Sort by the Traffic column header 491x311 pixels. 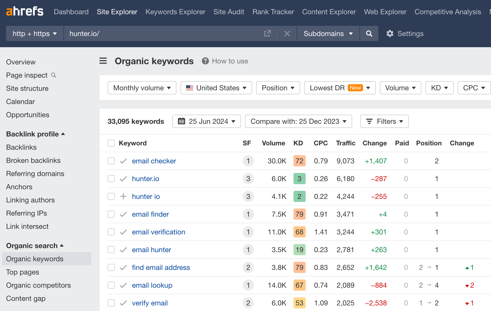click(346, 143)
